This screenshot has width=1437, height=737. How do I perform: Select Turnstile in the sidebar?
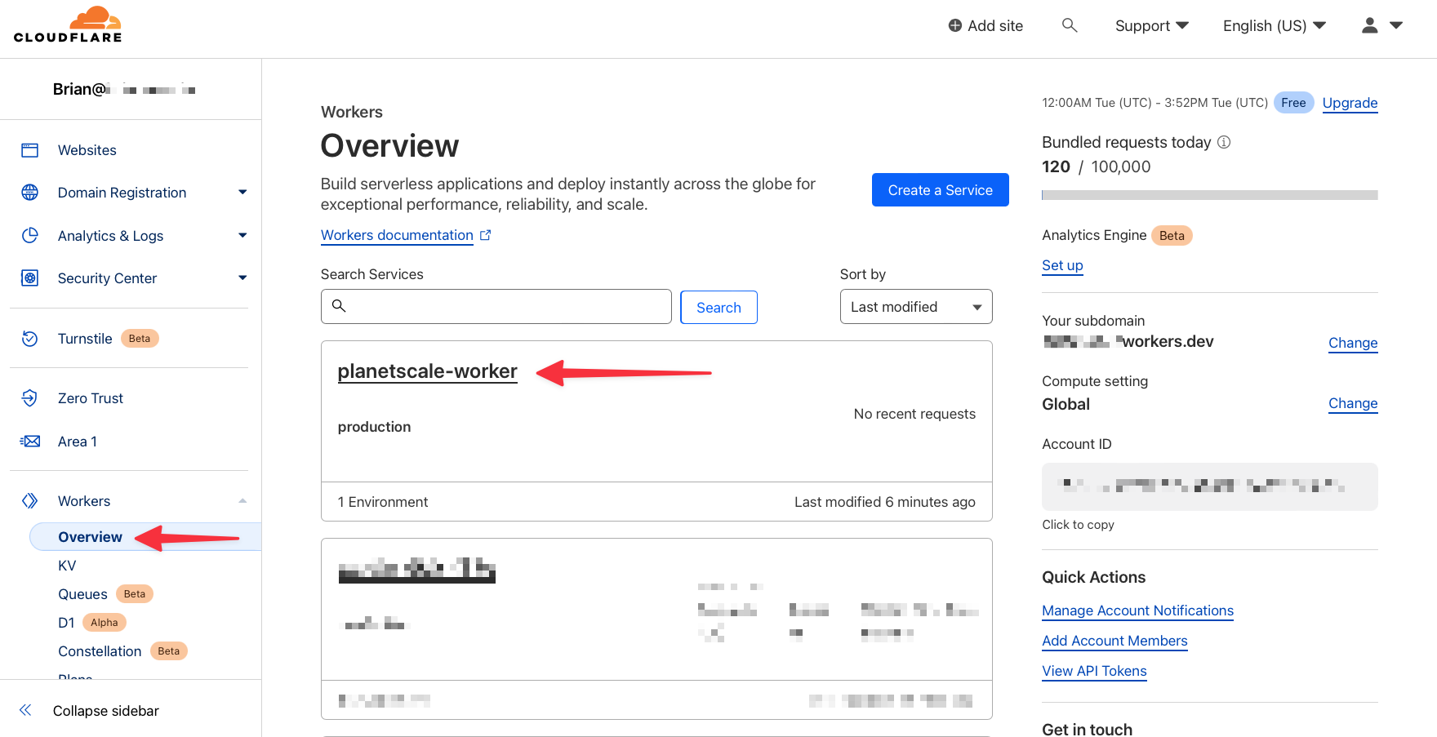(x=85, y=339)
